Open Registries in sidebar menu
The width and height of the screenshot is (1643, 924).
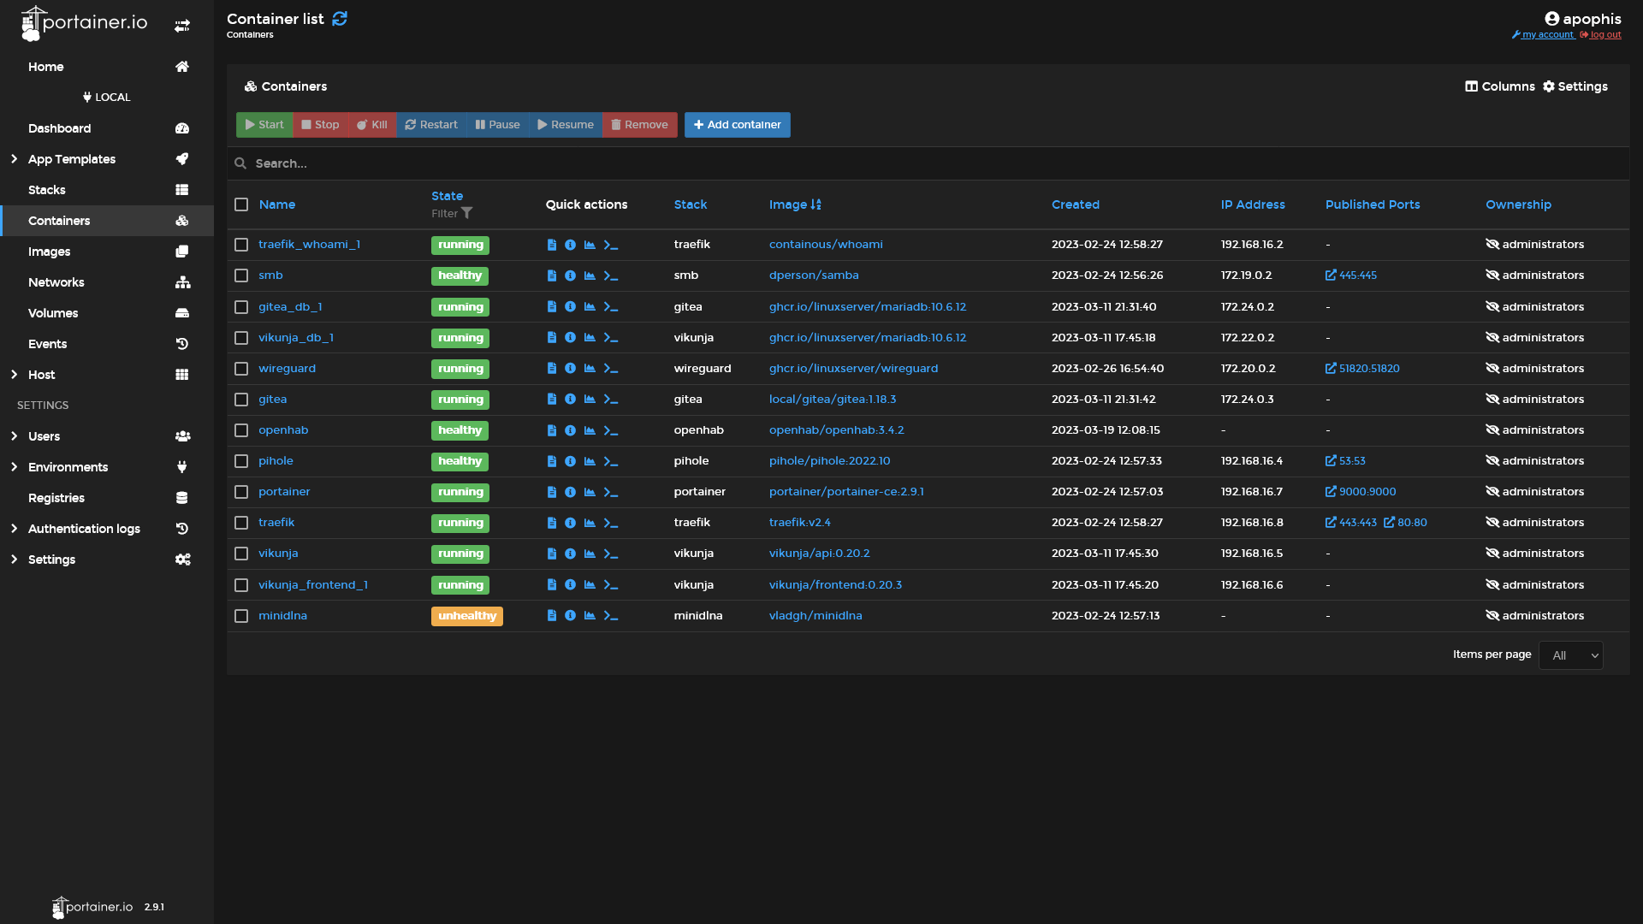pyautogui.click(x=107, y=498)
